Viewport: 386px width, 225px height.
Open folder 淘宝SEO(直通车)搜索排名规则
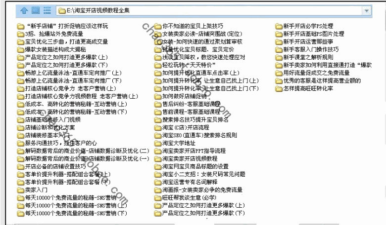click(x=195, y=135)
